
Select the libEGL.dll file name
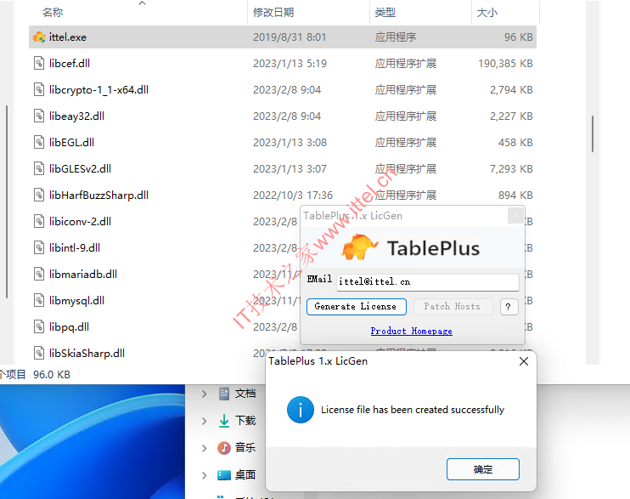[x=71, y=143]
